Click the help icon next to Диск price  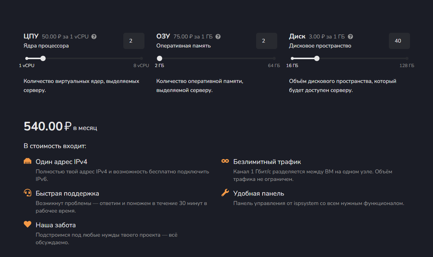[x=350, y=37]
